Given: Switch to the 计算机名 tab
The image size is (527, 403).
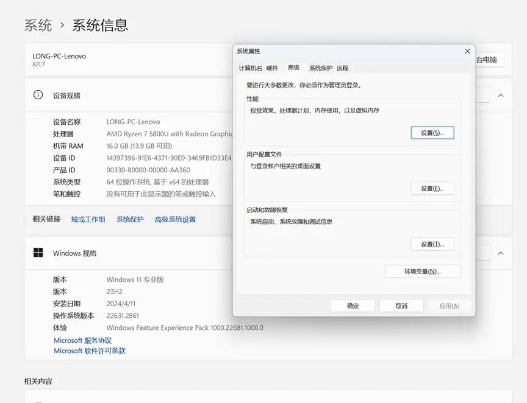Looking at the screenshot, I should point(251,68).
